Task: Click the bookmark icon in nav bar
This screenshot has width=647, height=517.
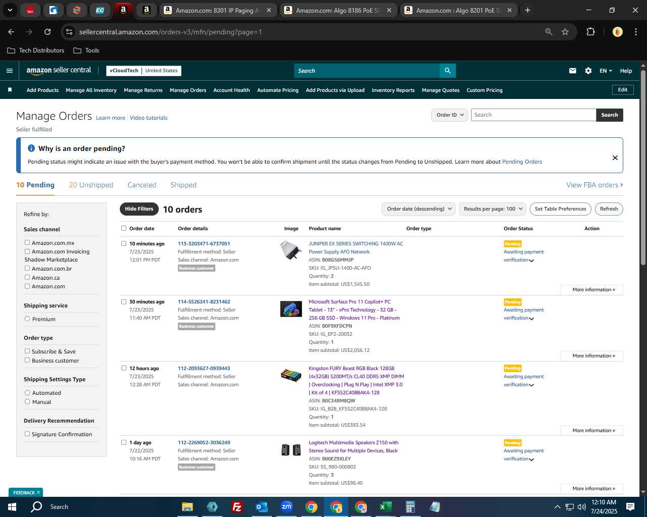Action: [10, 90]
